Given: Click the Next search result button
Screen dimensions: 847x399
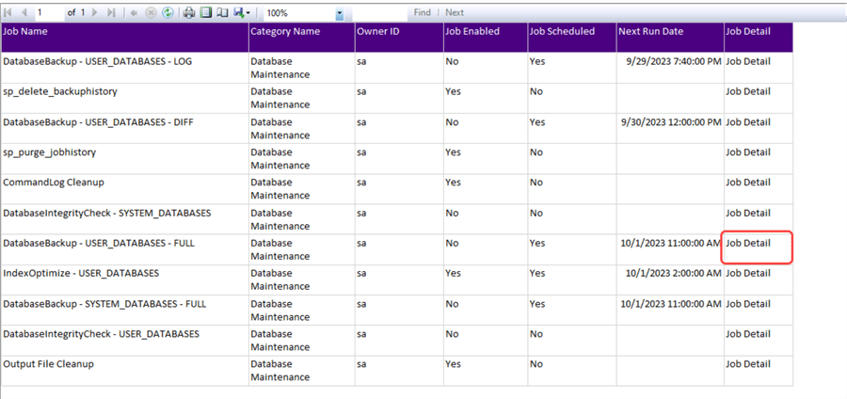Looking at the screenshot, I should (x=455, y=12).
